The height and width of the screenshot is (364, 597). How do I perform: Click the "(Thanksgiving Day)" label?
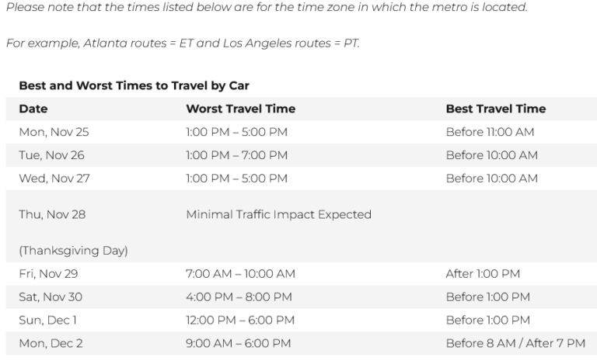[72, 250]
